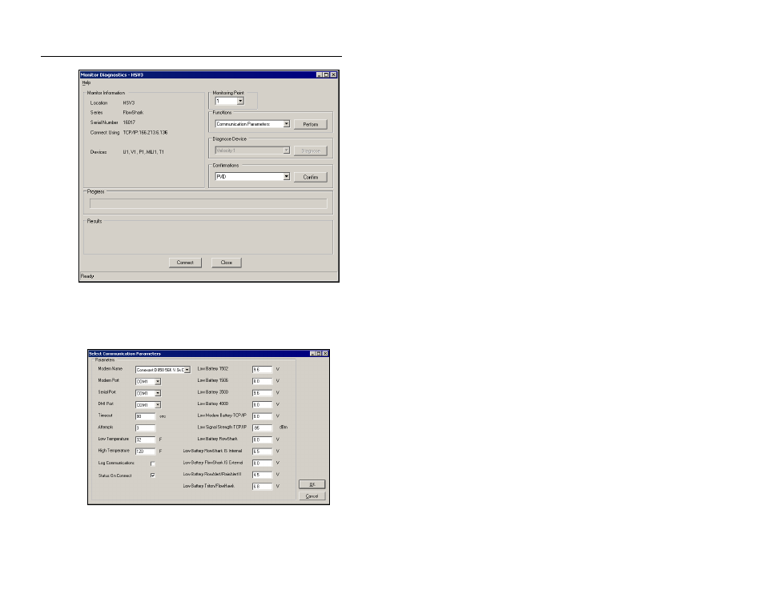Click the Perform button

[311, 124]
